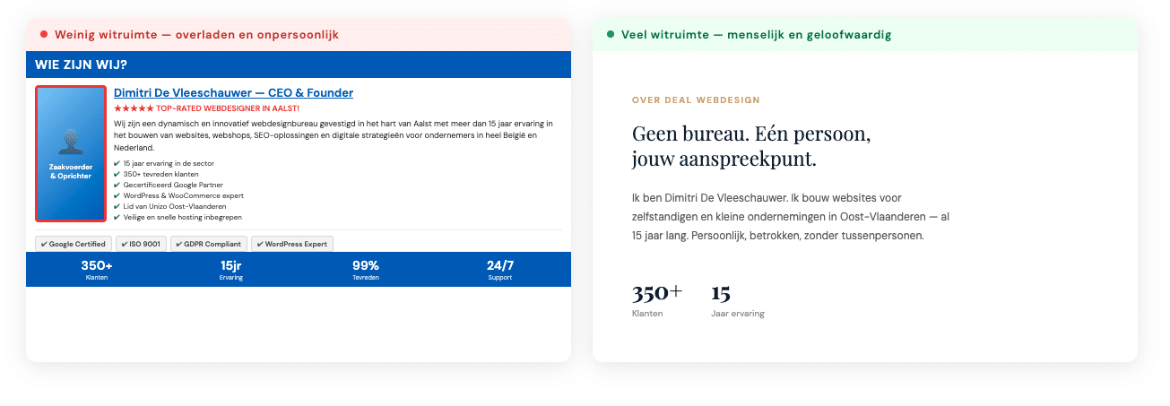The image size is (1170, 406).
Task: Click the '350+ Klanten' figure in the right card
Action: tap(656, 300)
